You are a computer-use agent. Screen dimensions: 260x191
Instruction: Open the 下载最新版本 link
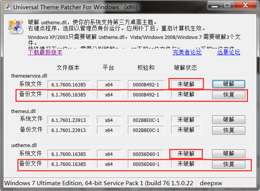[45, 52]
